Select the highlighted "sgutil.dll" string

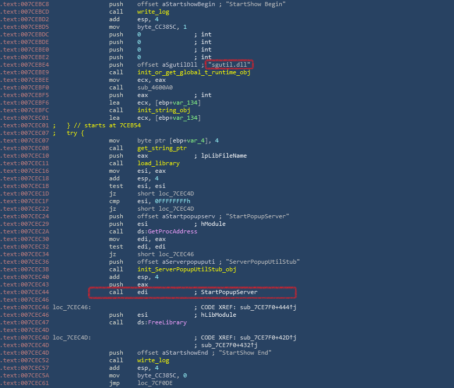coord(229,65)
